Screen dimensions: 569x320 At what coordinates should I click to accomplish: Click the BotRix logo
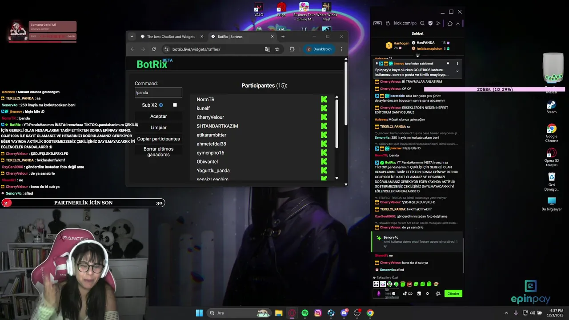[x=154, y=64]
